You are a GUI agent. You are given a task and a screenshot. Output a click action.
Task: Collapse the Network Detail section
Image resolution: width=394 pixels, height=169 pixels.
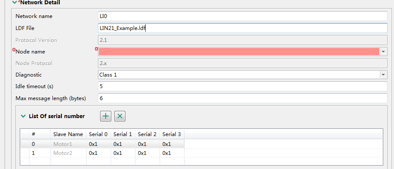pyautogui.click(x=15, y=3)
